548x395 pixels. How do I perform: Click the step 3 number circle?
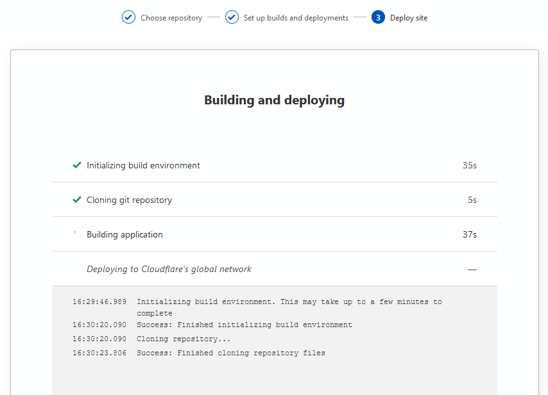pyautogui.click(x=378, y=17)
